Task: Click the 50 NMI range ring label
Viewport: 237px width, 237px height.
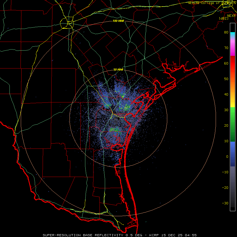Action: point(118,70)
